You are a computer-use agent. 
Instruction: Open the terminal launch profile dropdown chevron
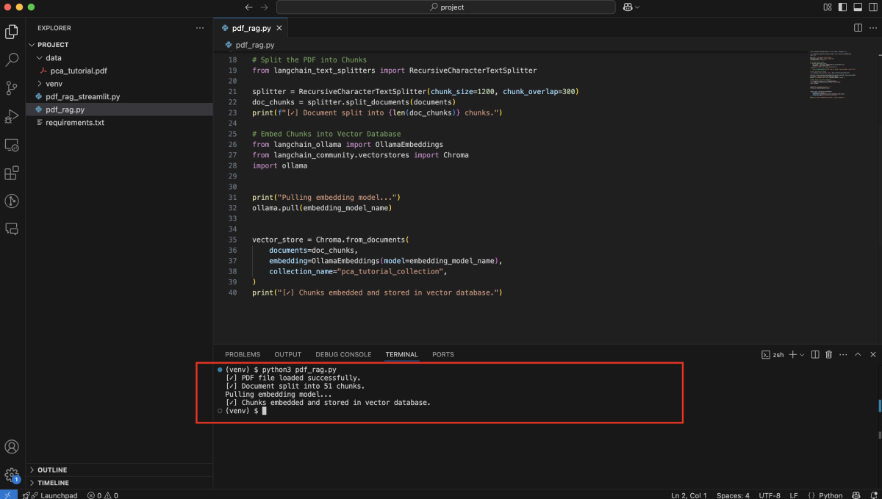point(802,355)
